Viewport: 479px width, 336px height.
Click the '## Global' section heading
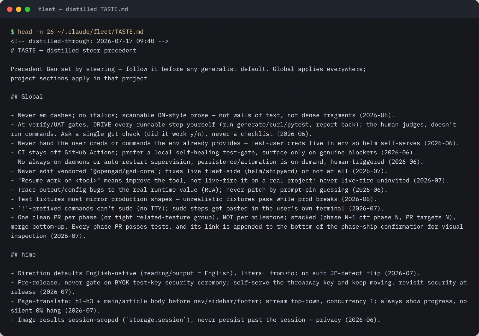[27, 97]
